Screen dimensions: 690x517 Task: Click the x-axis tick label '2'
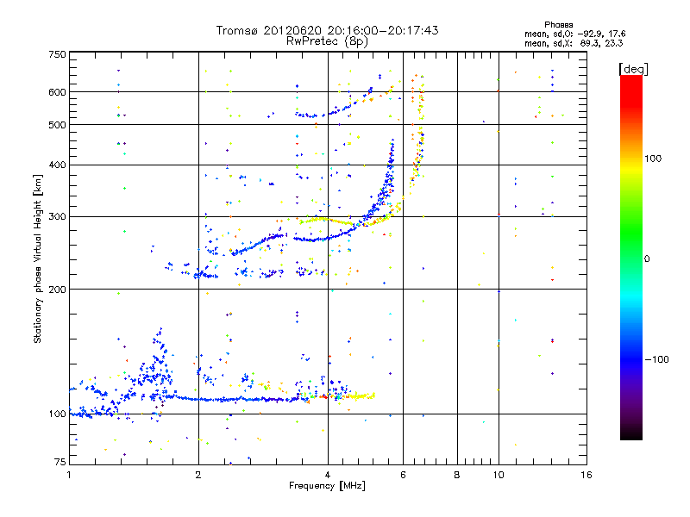coord(198,475)
